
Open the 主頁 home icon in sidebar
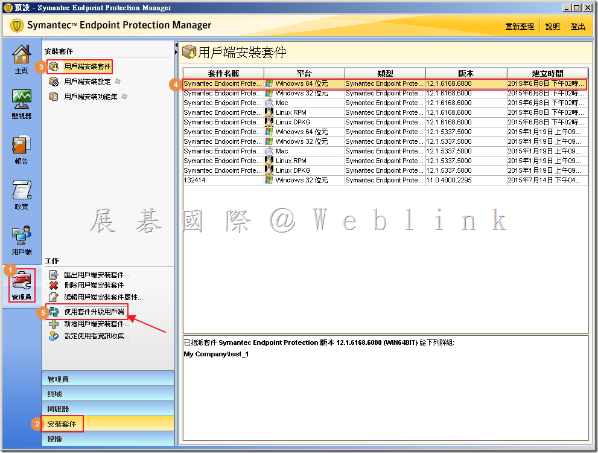pyautogui.click(x=21, y=59)
